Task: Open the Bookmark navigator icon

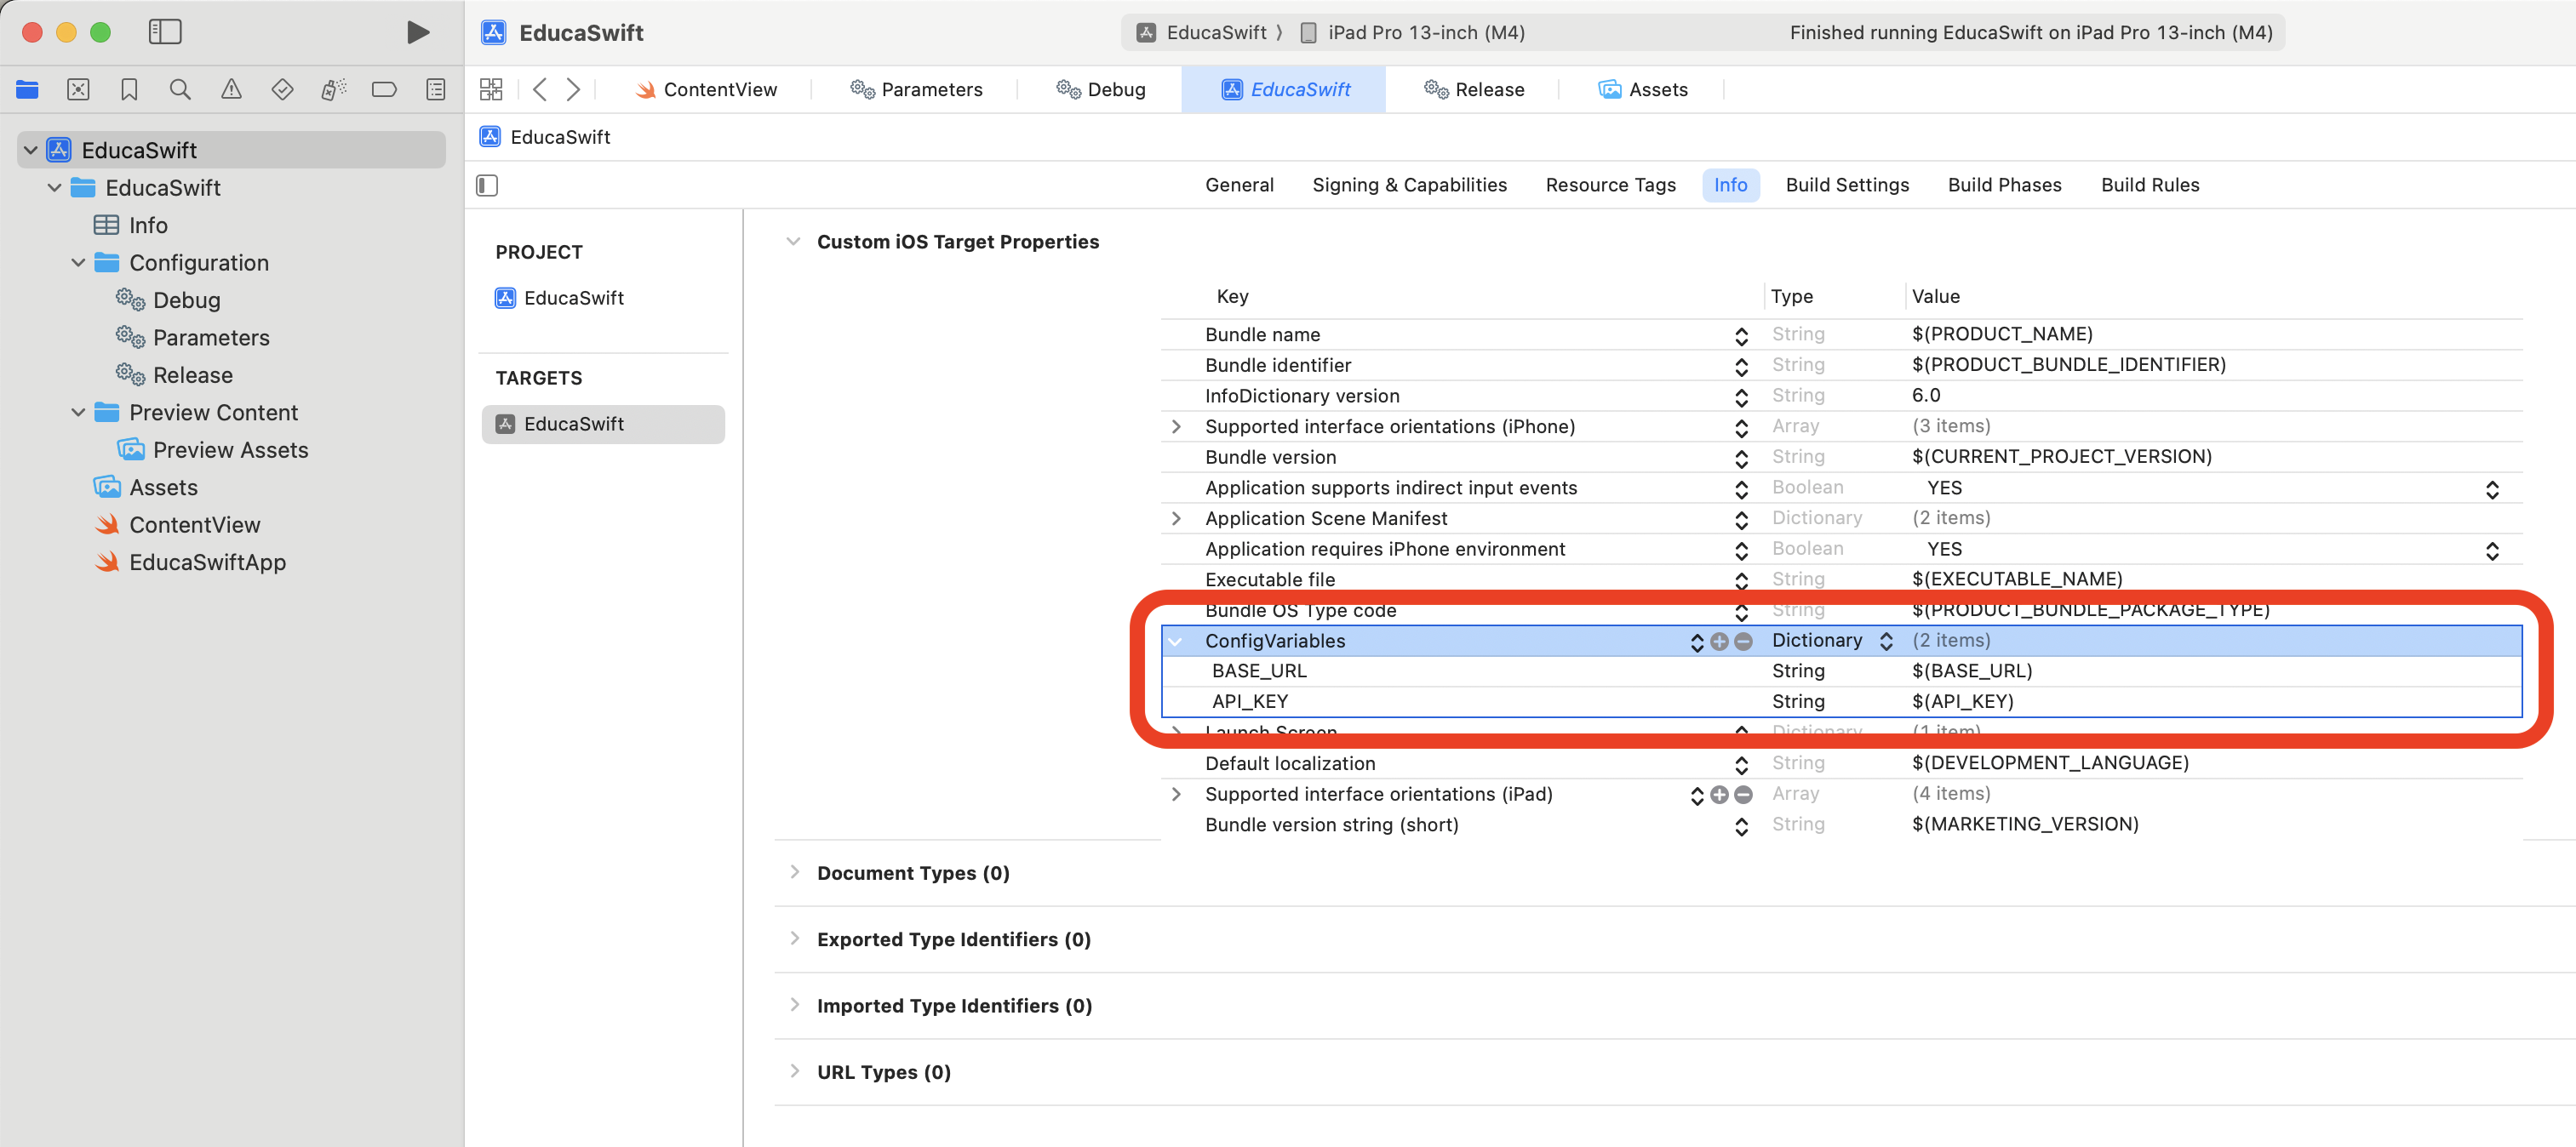Action: pos(129,90)
